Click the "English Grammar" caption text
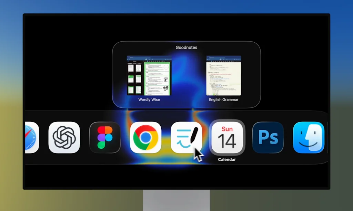353x211 pixels. click(223, 100)
